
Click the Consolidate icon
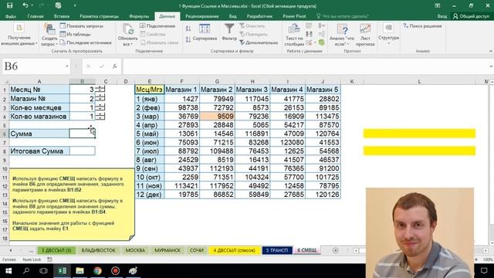pos(322,25)
